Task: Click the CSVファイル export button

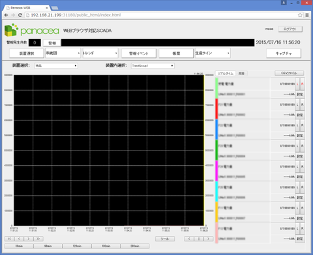Action: pos(289,73)
